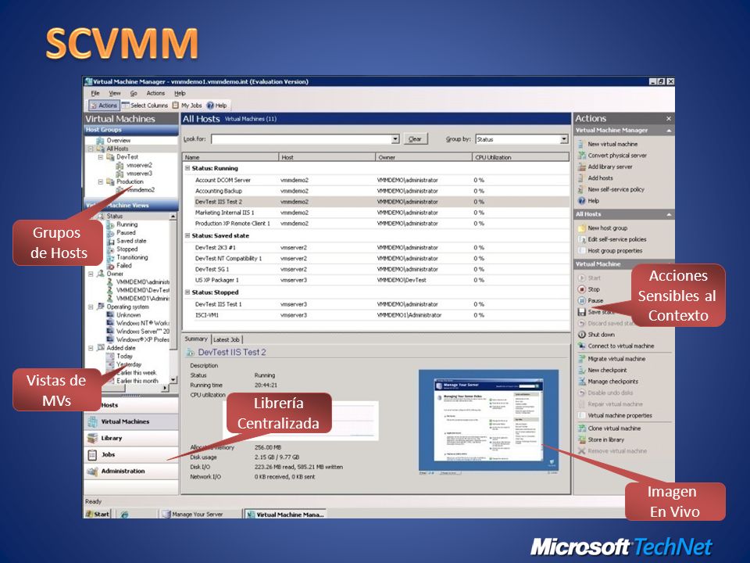The height and width of the screenshot is (563, 750).
Task: Click the Connect to virtual machine icon
Action: pyautogui.click(x=581, y=346)
